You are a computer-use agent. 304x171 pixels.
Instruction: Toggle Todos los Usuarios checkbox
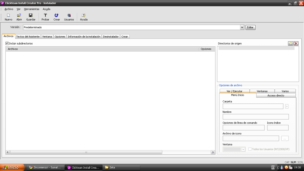pyautogui.click(x=250, y=149)
